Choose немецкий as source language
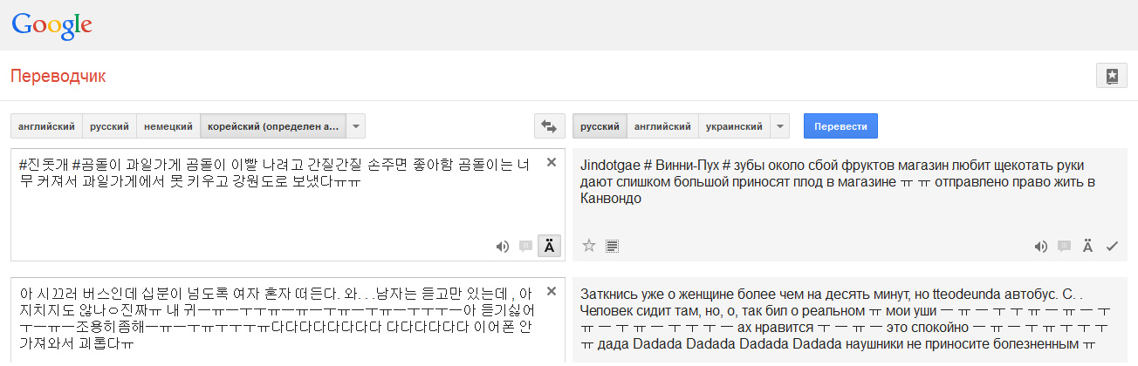 point(168,126)
